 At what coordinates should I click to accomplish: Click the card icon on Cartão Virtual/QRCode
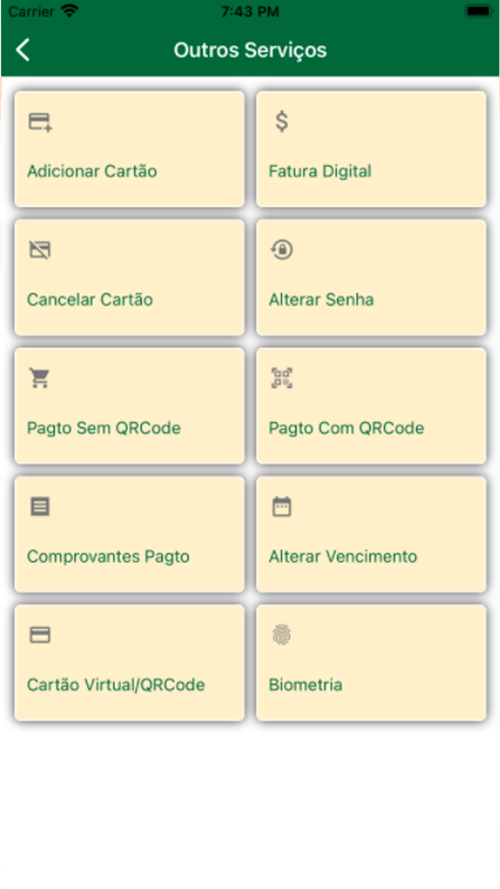click(x=39, y=635)
